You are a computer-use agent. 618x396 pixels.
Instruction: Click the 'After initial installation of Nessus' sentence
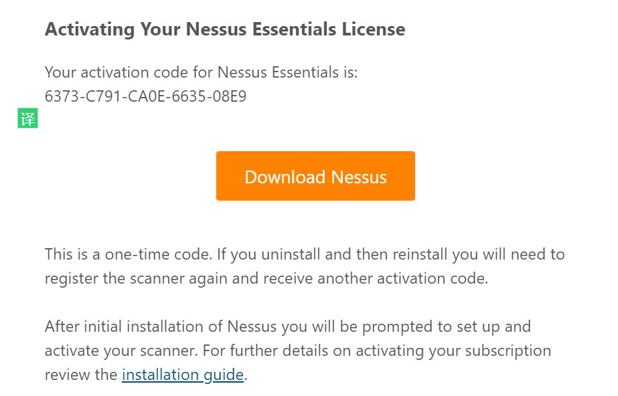coord(167,326)
